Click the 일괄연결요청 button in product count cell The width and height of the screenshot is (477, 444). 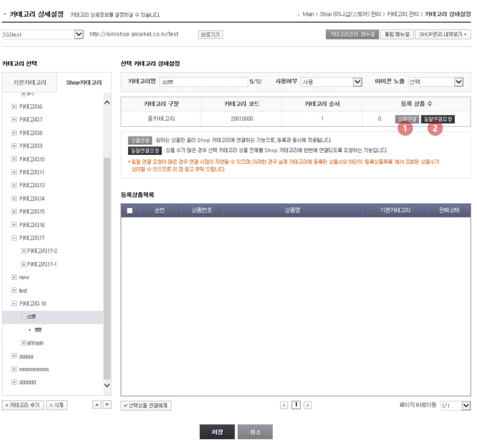coord(438,119)
